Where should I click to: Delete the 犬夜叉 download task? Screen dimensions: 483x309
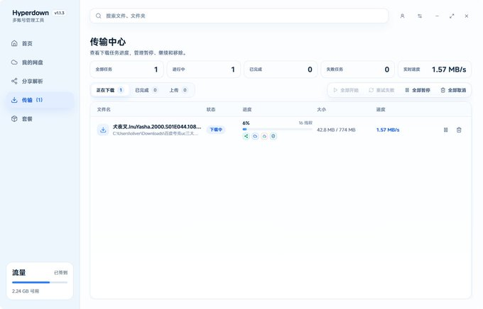[x=459, y=130]
